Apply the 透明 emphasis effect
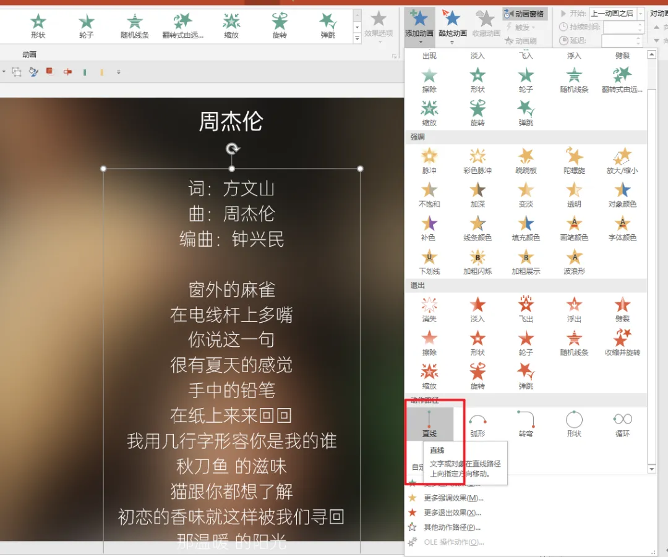The width and height of the screenshot is (668, 557). 574,195
